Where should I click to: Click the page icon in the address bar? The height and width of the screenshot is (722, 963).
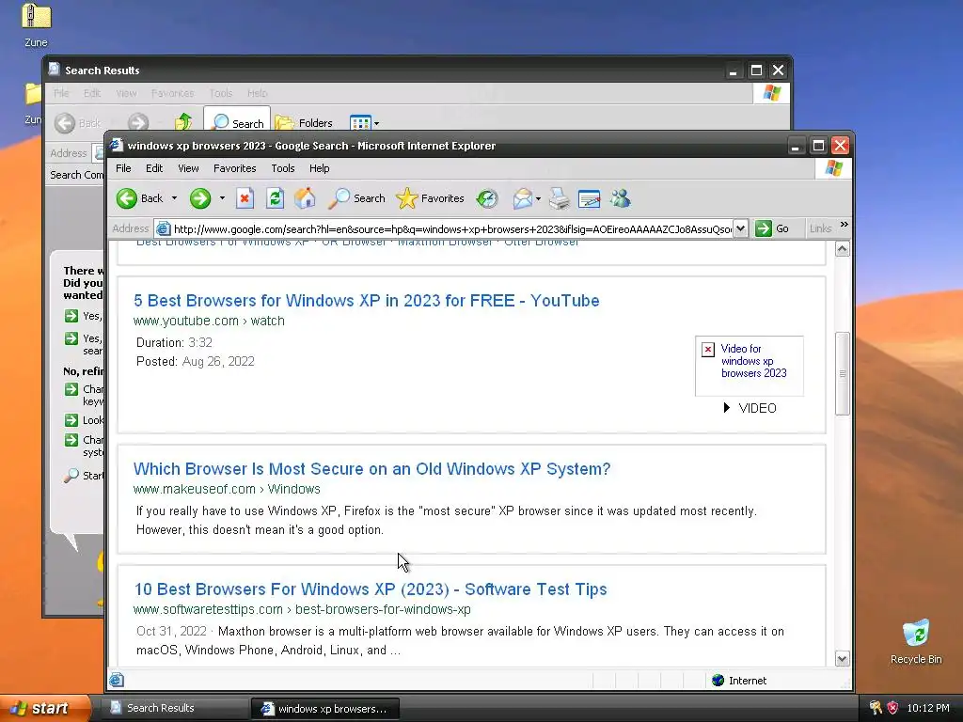(x=163, y=229)
